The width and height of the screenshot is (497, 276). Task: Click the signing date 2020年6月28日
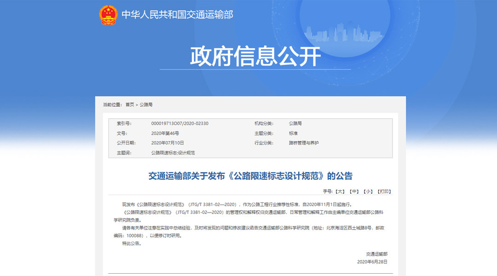pyautogui.click(x=372, y=262)
